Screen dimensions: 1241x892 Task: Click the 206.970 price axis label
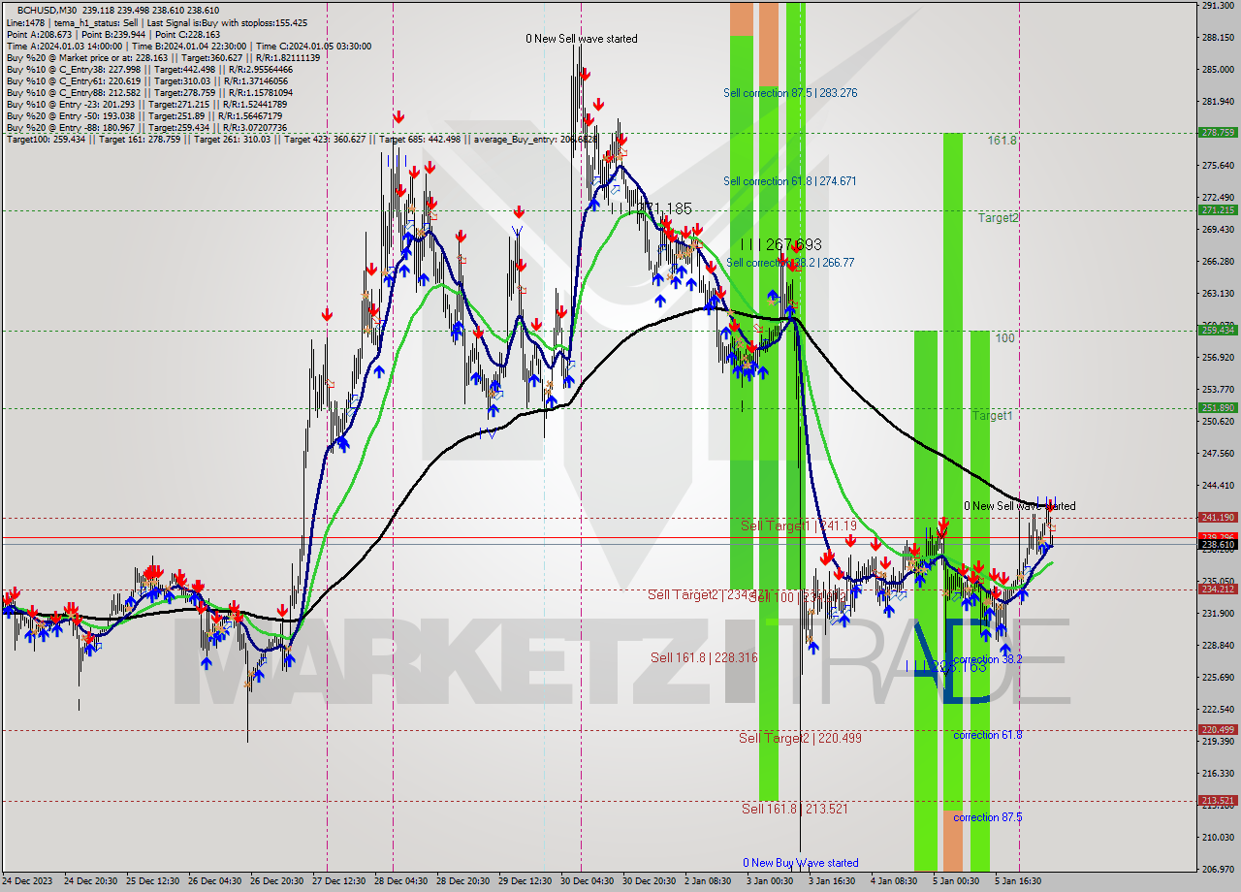(x=1218, y=869)
